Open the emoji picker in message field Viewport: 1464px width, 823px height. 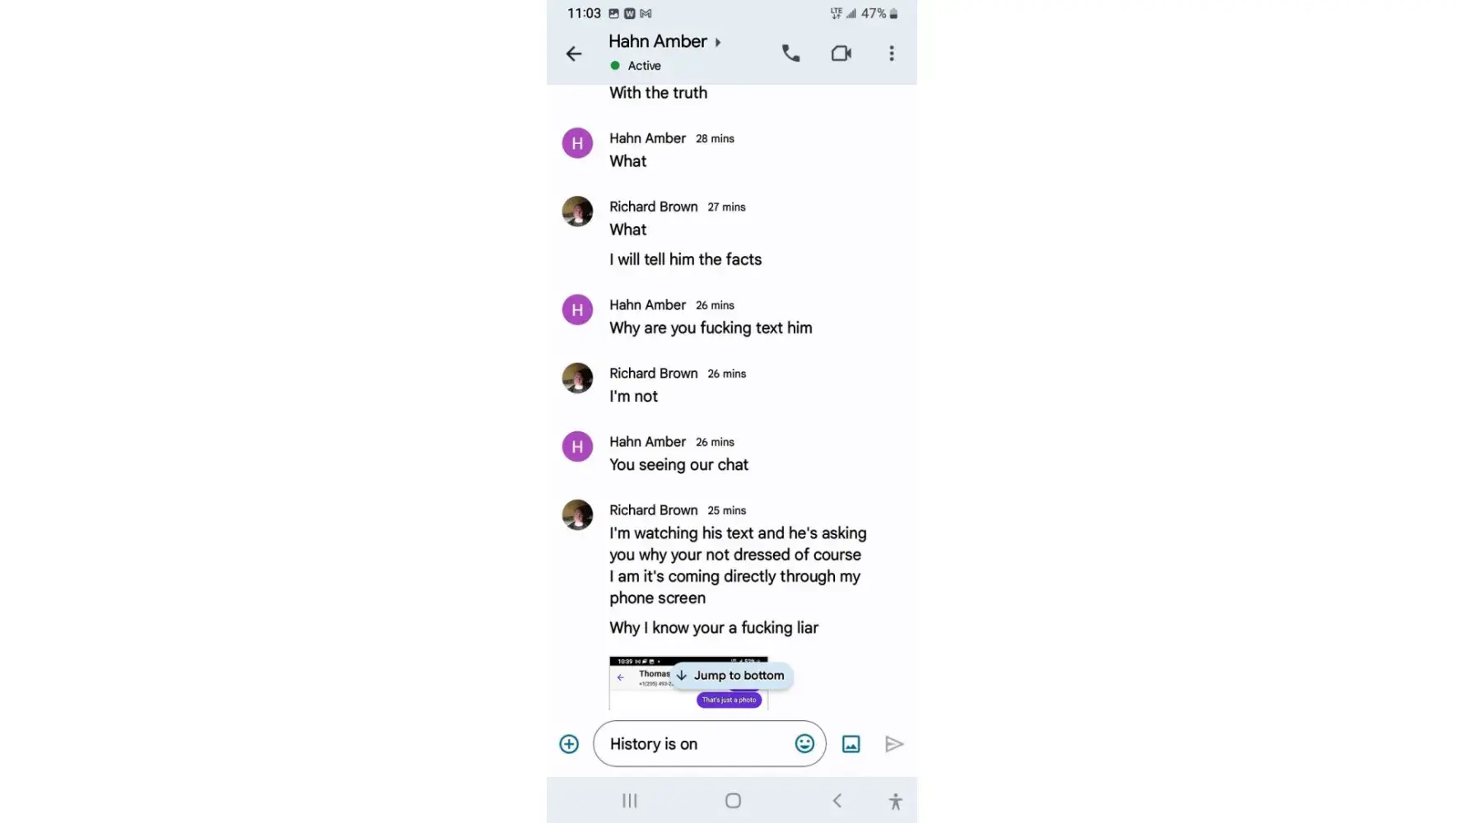[804, 744]
